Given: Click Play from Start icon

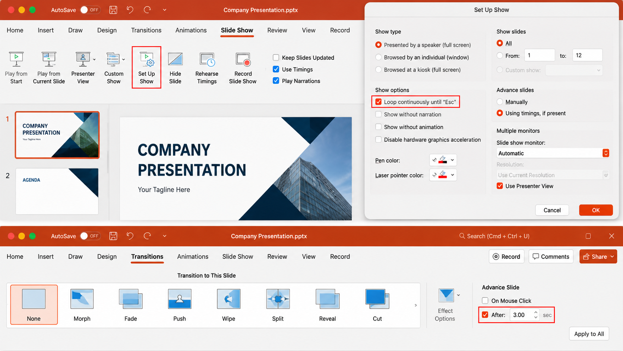Looking at the screenshot, I should [x=16, y=60].
